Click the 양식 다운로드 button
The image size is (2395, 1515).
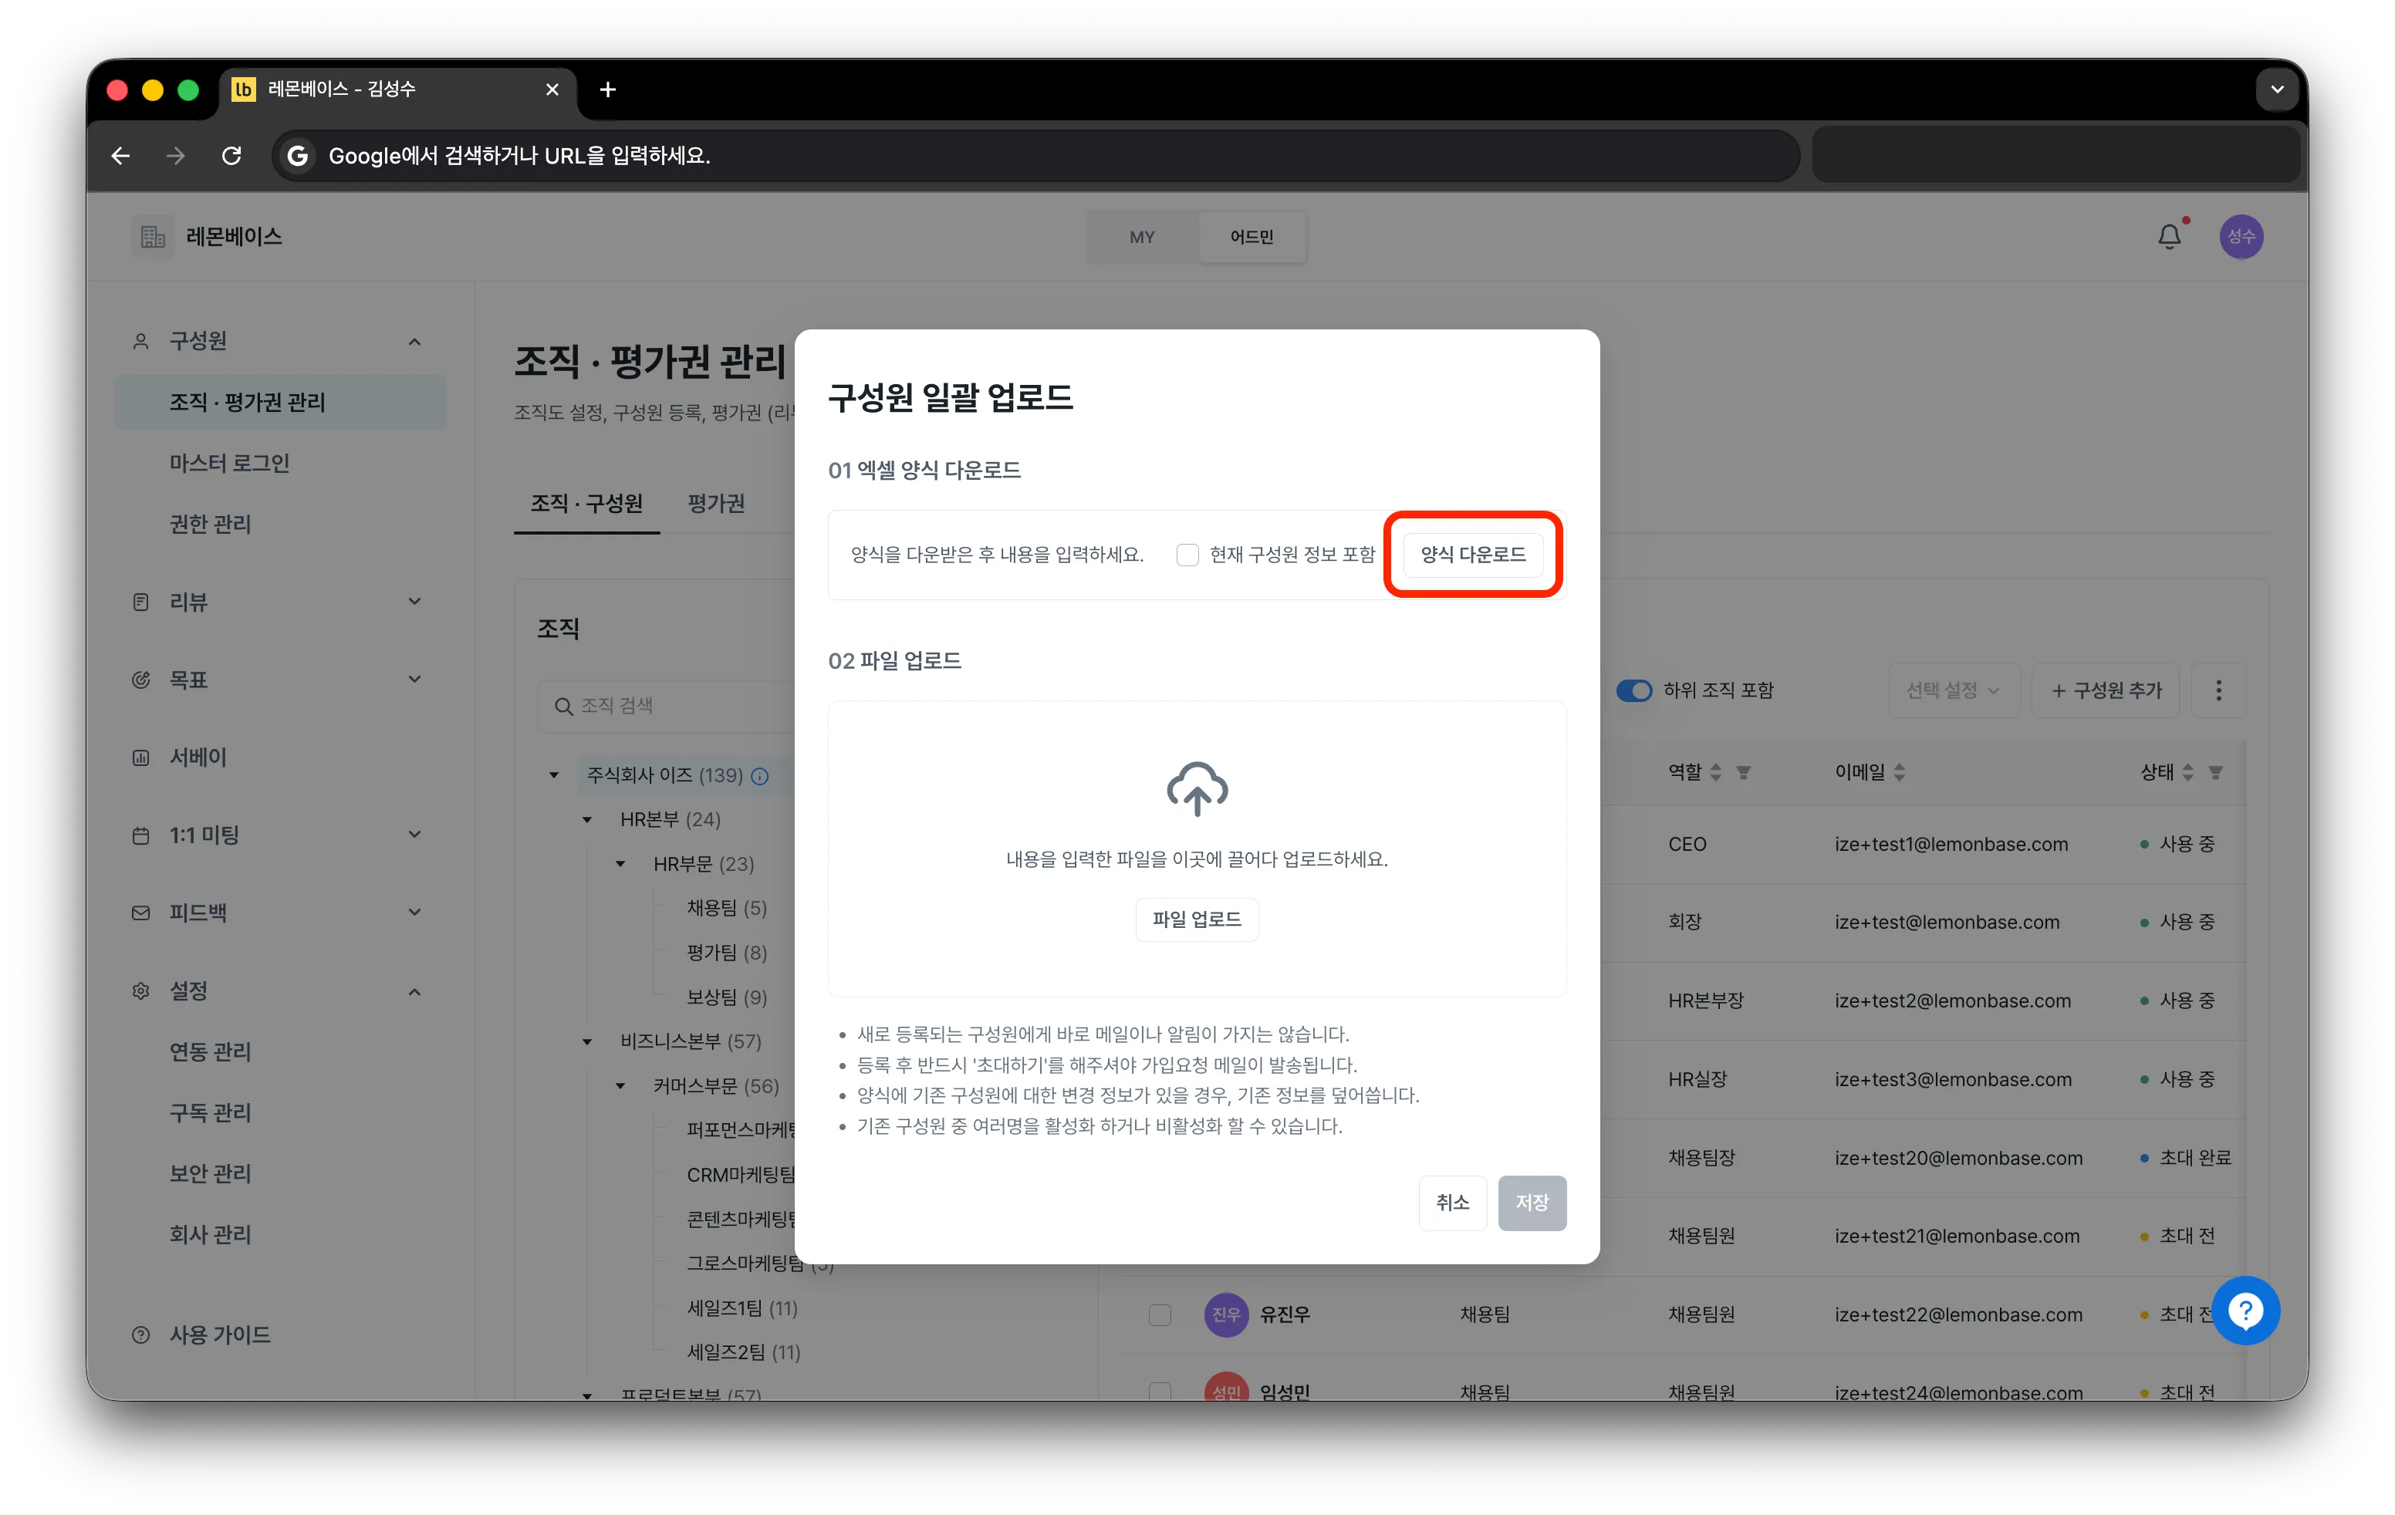(x=1473, y=555)
